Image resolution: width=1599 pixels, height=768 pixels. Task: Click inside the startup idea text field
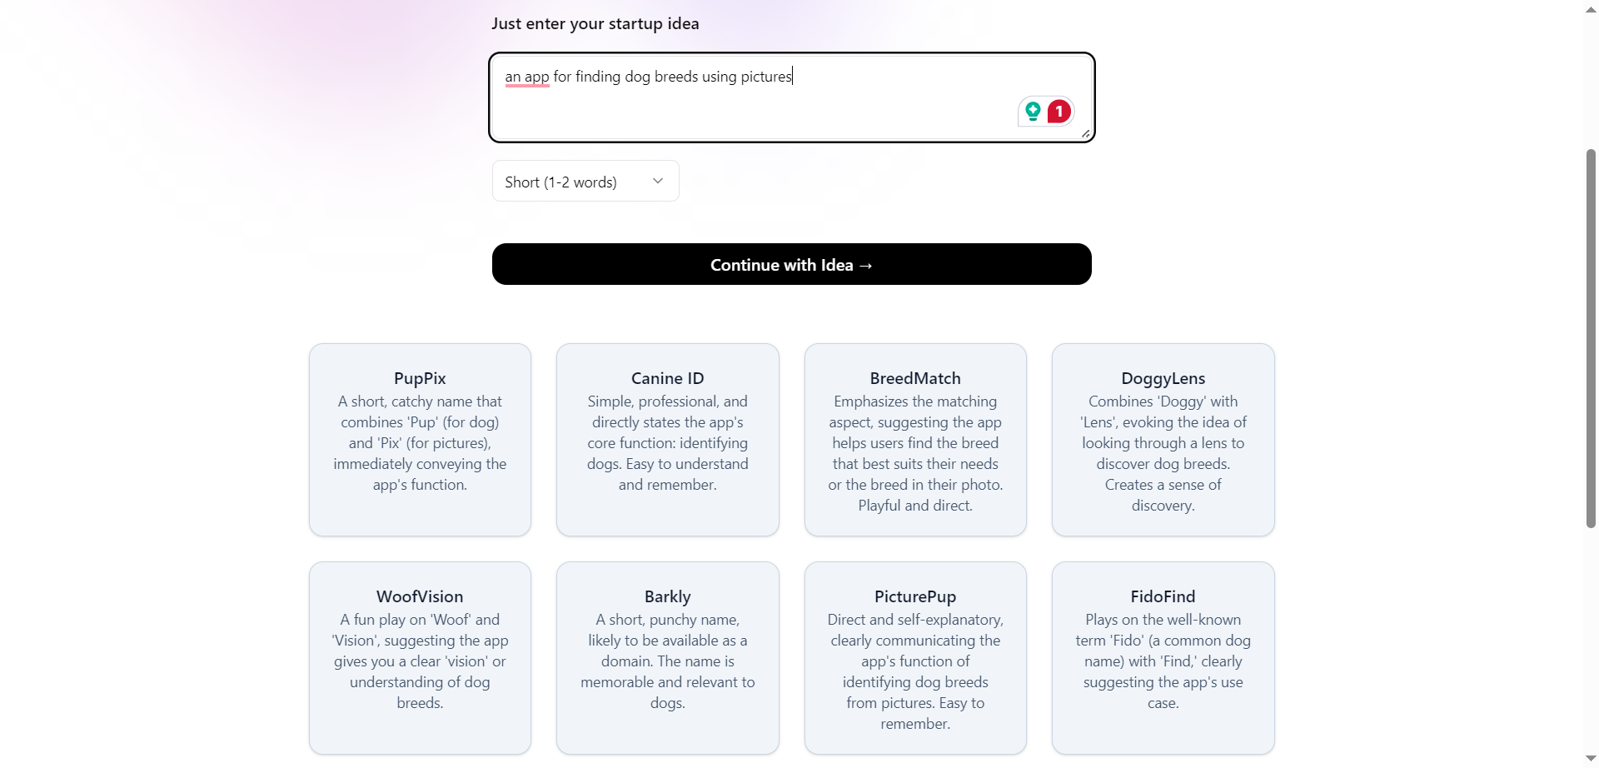point(750,108)
